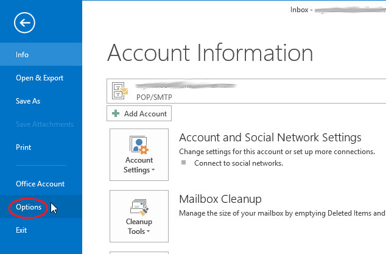Image resolution: width=386 pixels, height=254 pixels.
Task: Open the Account Settings dropdown button
Action: (139, 155)
